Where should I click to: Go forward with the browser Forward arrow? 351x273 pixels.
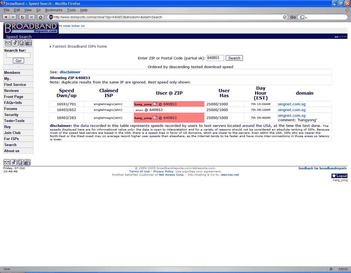point(13,17)
